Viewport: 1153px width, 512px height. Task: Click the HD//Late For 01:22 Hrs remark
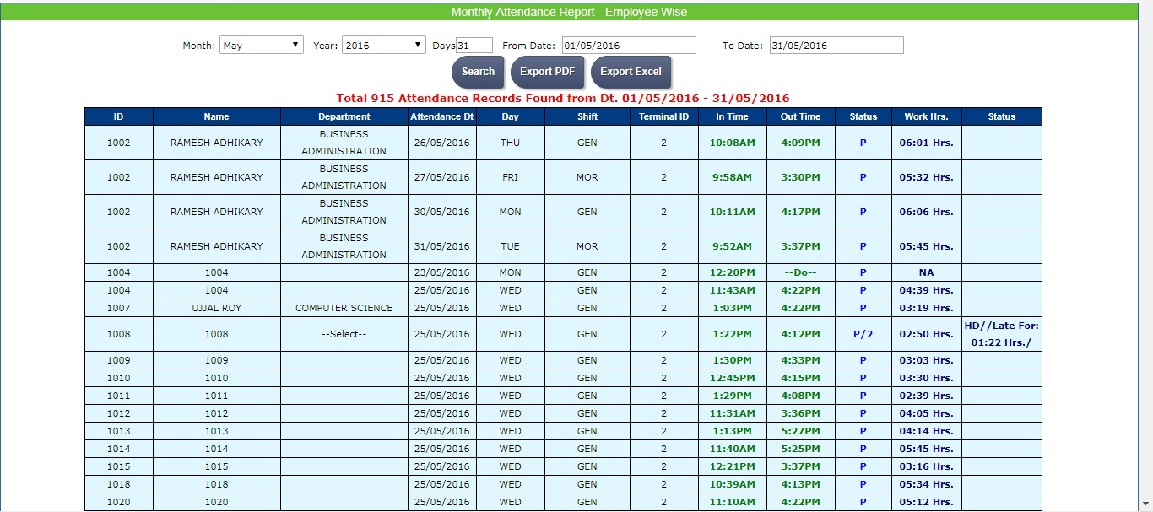[1001, 334]
